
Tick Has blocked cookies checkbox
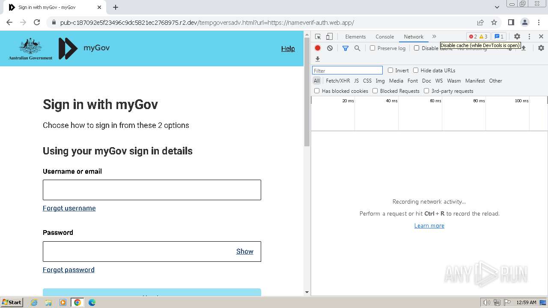(317, 91)
